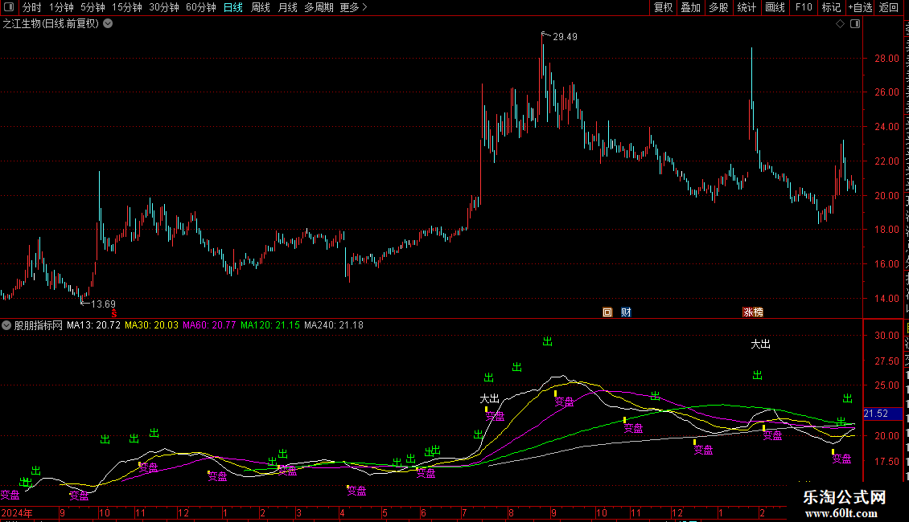The image size is (909, 522).
Task: Open the 财 financial marker icon
Action: pos(626,312)
